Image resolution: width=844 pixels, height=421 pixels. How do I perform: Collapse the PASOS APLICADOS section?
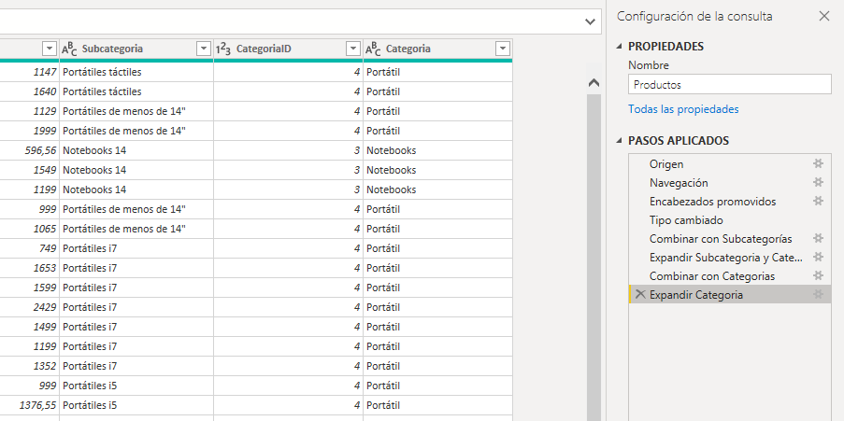pos(619,141)
